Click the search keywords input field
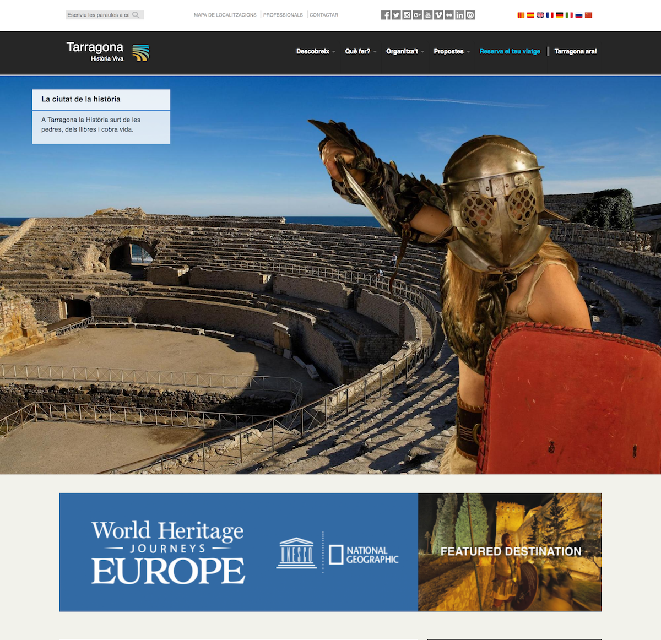 (x=98, y=15)
